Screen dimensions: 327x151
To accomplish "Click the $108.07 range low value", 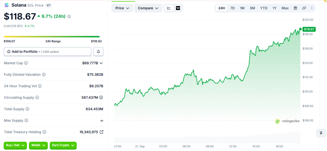I will [x=9, y=41].
